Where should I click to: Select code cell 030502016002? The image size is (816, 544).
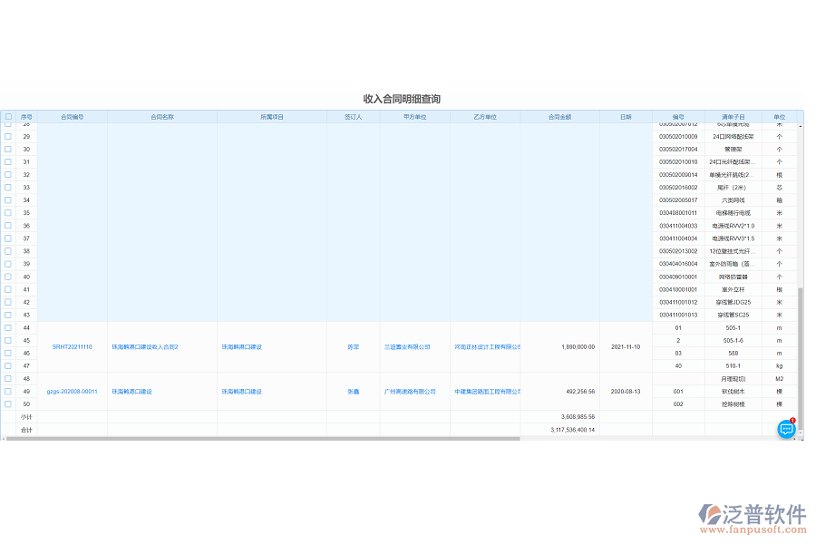click(x=678, y=188)
